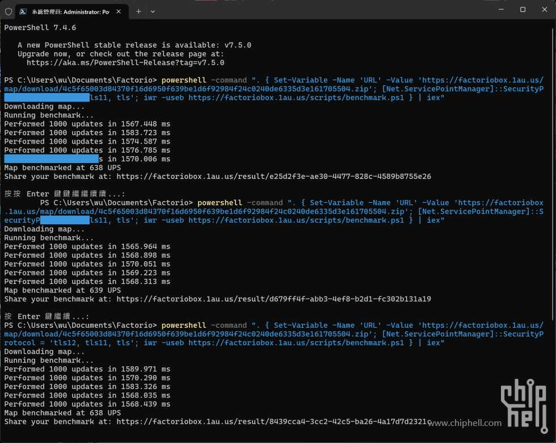Click "1567.448 ms" update line
The width and height of the screenshot is (556, 443).
click(87, 124)
